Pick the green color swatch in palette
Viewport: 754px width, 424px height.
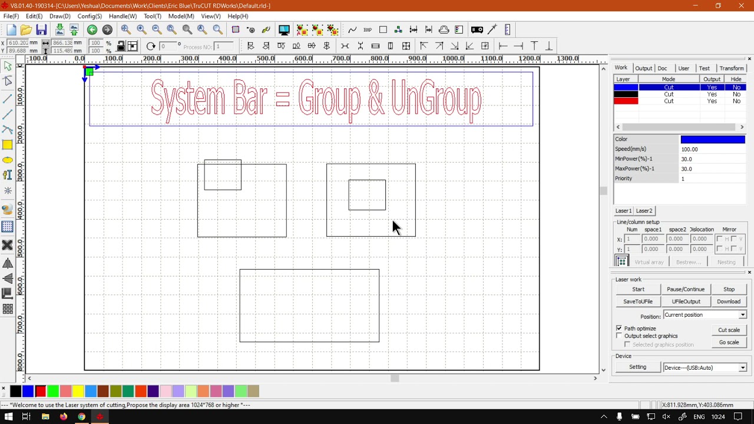[53, 391]
